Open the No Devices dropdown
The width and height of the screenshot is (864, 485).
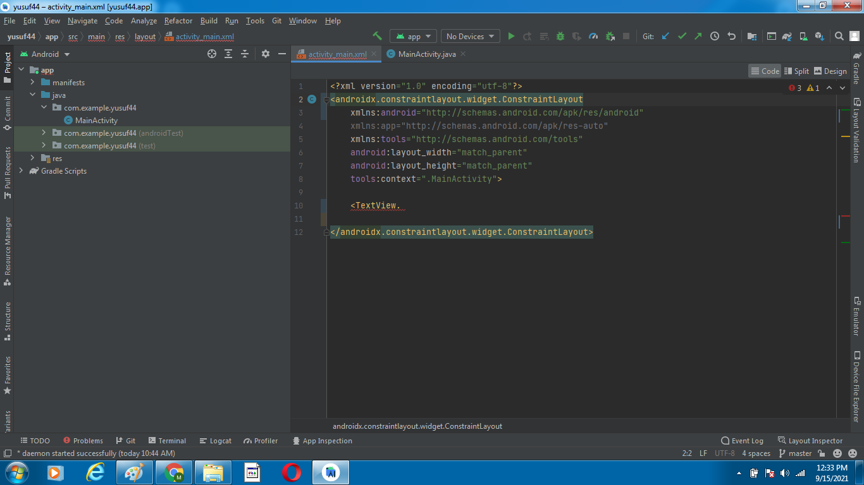(x=470, y=36)
